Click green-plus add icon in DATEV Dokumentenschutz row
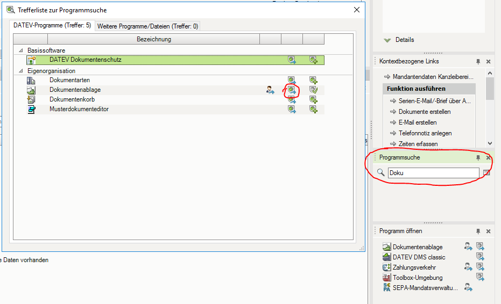The height and width of the screenshot is (304, 501). (x=313, y=60)
